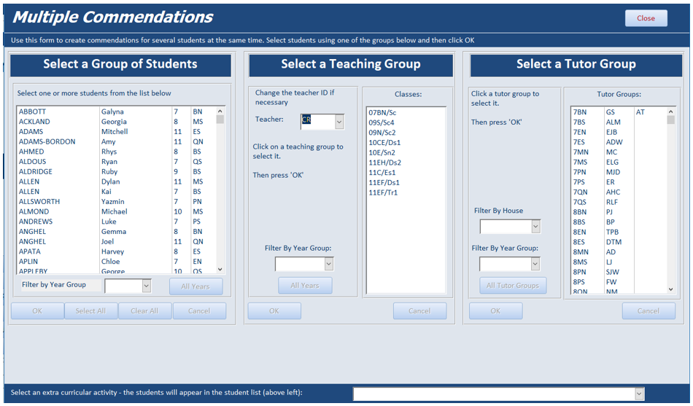The image size is (693, 406).
Task: Select student ALMOND Michael
Action: click(116, 211)
